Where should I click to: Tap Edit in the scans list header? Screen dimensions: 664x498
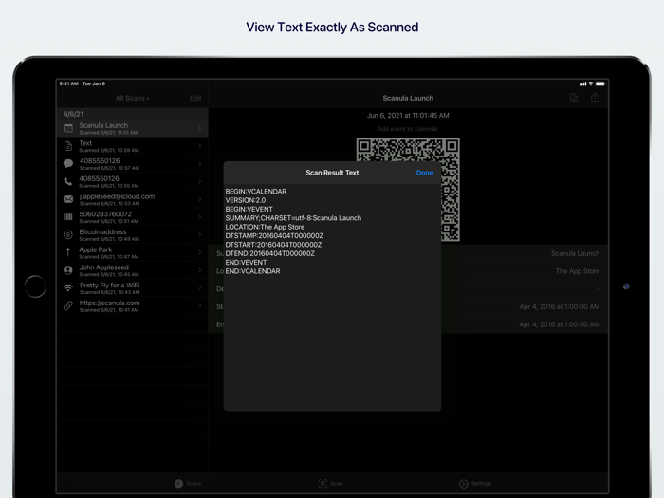point(195,99)
